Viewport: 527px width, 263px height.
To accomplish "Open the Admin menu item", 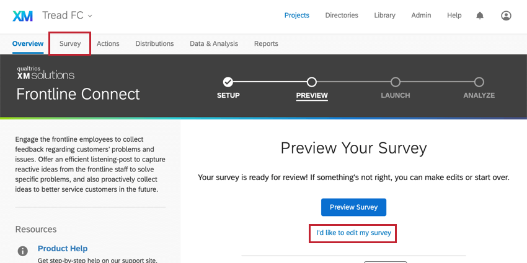I will tap(421, 15).
